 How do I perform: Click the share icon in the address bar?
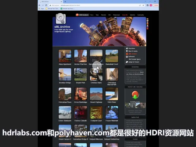point(140,5)
